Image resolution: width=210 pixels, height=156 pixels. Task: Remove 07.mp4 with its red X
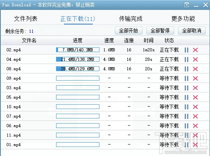point(195,116)
